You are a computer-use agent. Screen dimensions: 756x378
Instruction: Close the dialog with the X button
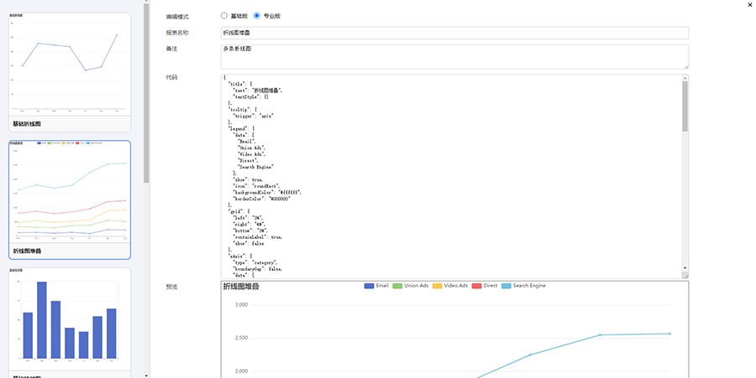[x=750, y=5]
